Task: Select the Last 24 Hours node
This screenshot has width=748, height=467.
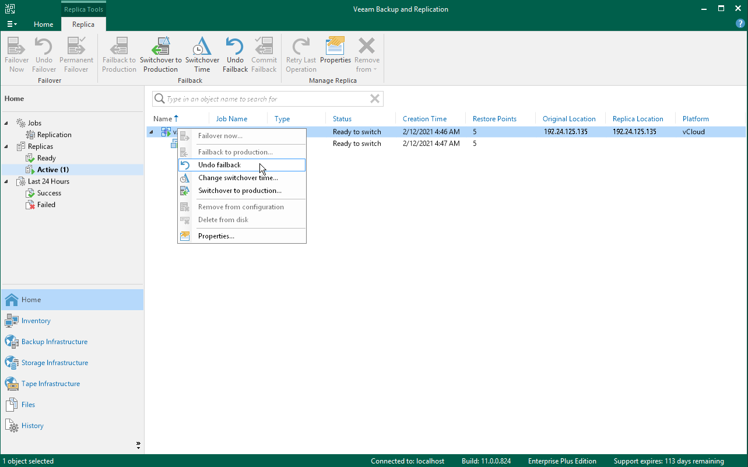Action: pos(48,181)
